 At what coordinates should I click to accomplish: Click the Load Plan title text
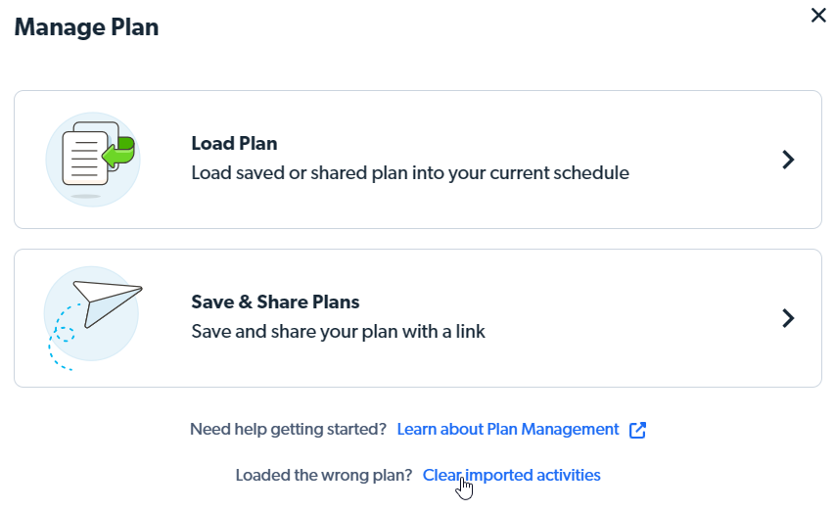234,143
